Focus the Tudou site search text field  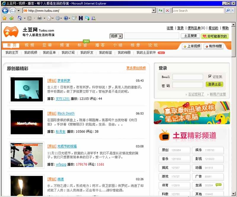click(152, 36)
